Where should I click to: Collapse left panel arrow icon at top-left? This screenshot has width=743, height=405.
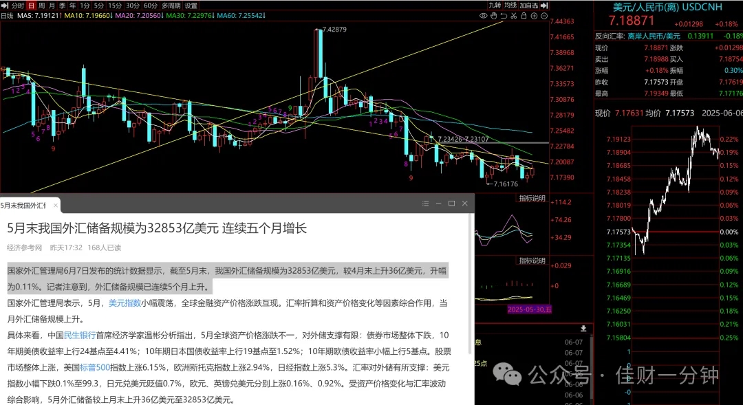click(5, 6)
